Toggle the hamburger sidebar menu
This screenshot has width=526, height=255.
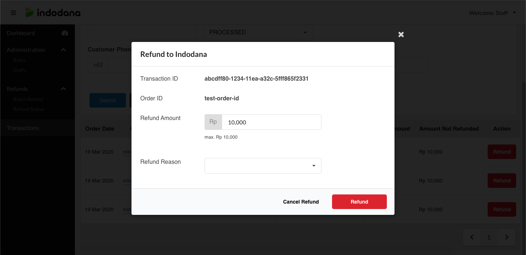pyautogui.click(x=14, y=13)
